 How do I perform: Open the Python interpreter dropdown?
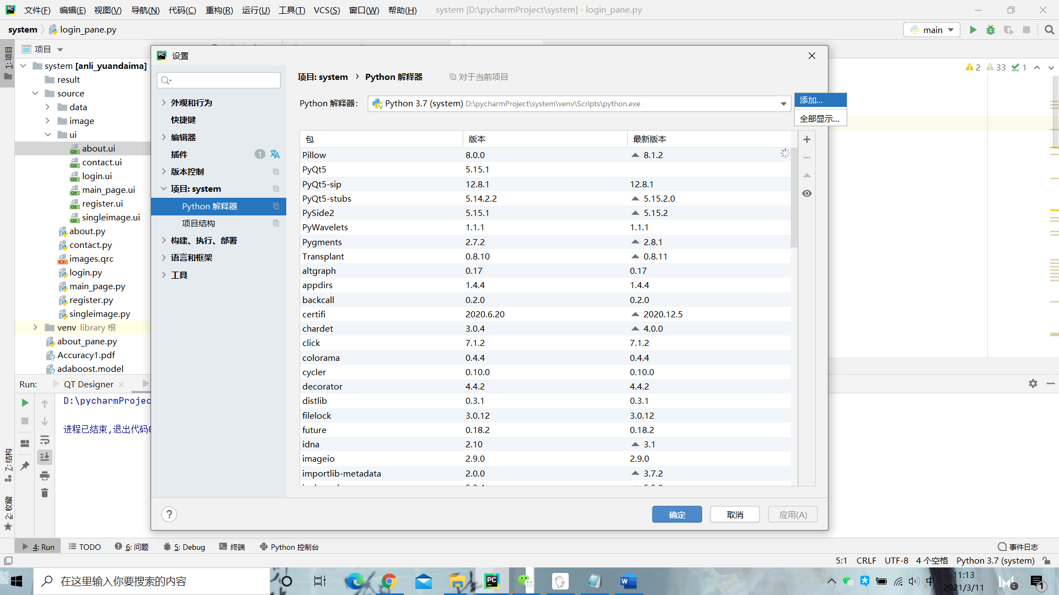pos(783,104)
